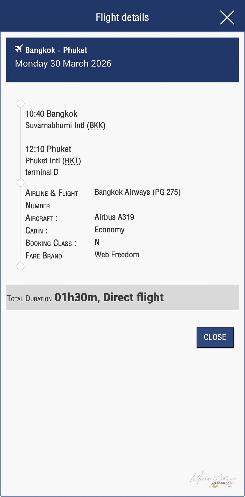Click the Total Duration 01h30m bar

pyautogui.click(x=122, y=297)
